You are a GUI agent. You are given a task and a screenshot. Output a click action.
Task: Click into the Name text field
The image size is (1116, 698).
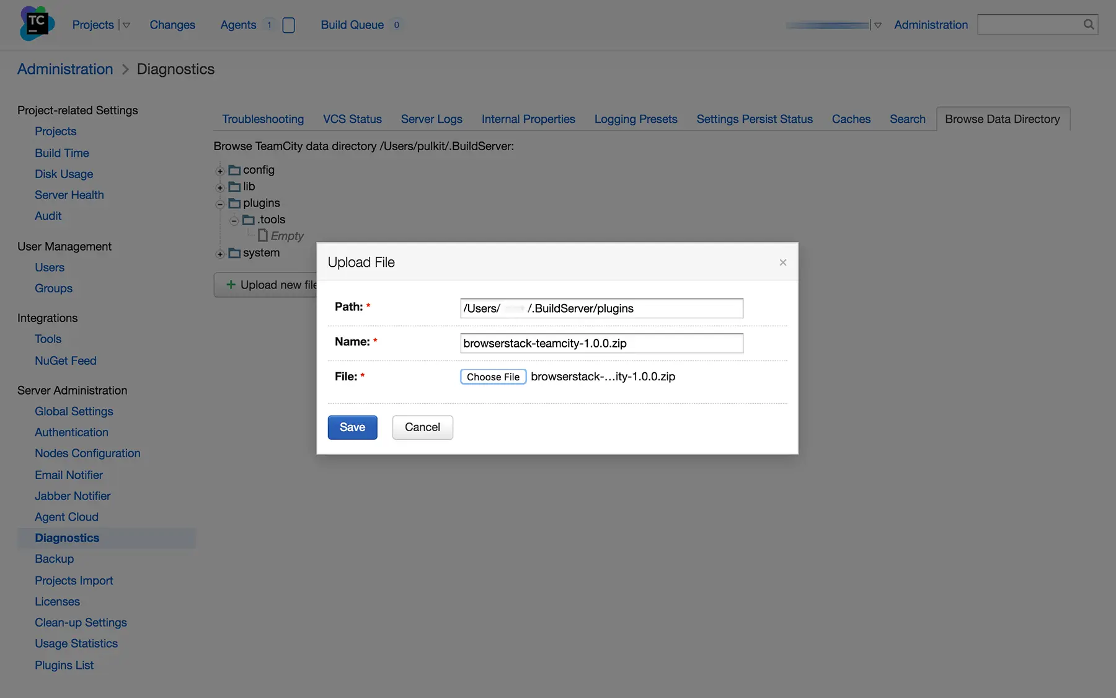601,343
